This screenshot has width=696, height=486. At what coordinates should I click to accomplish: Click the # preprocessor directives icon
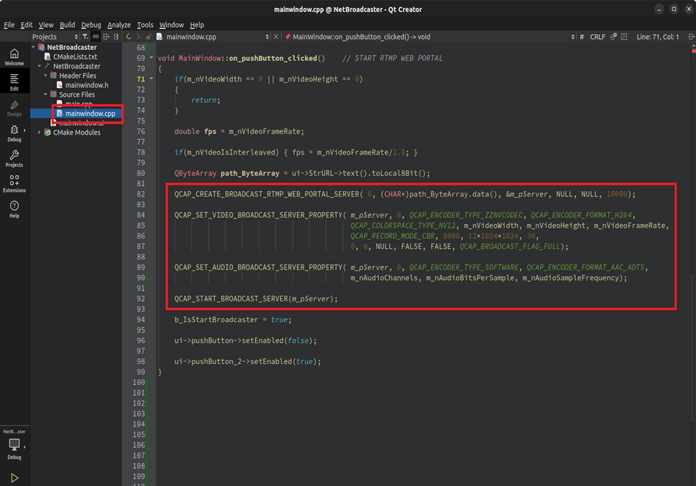[x=582, y=37]
